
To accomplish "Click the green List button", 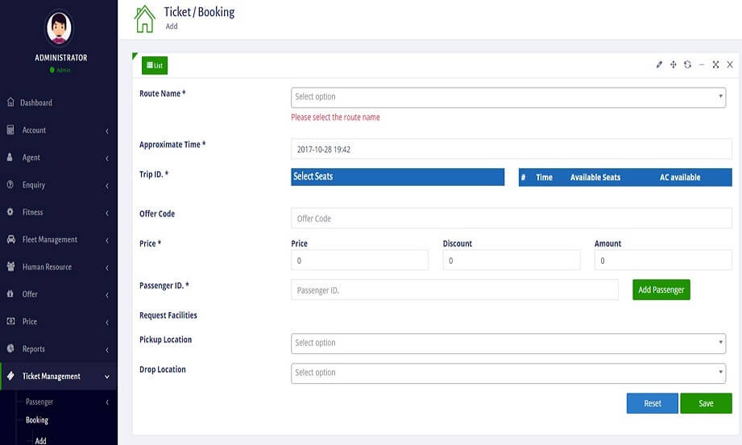I will (x=155, y=65).
